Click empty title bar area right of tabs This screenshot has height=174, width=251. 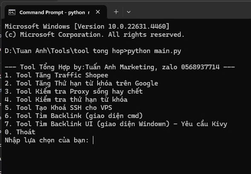tap(192, 11)
